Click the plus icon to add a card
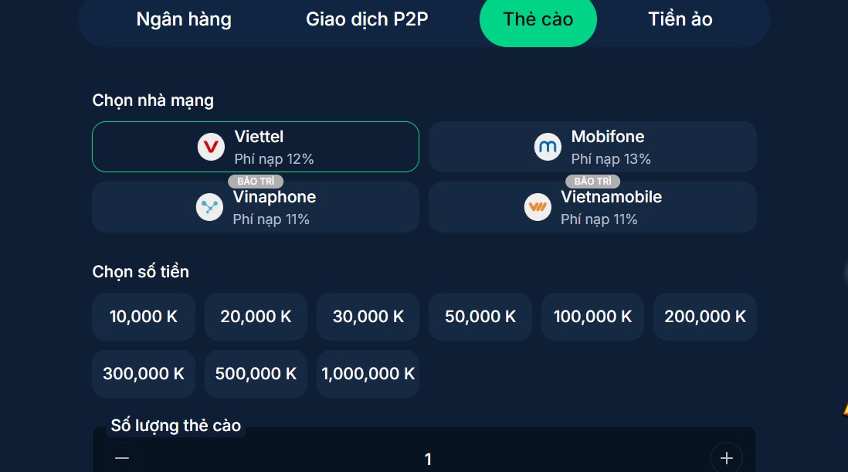The width and height of the screenshot is (848, 472). pyautogui.click(x=726, y=458)
